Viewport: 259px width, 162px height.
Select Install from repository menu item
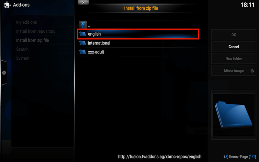(x=36, y=31)
